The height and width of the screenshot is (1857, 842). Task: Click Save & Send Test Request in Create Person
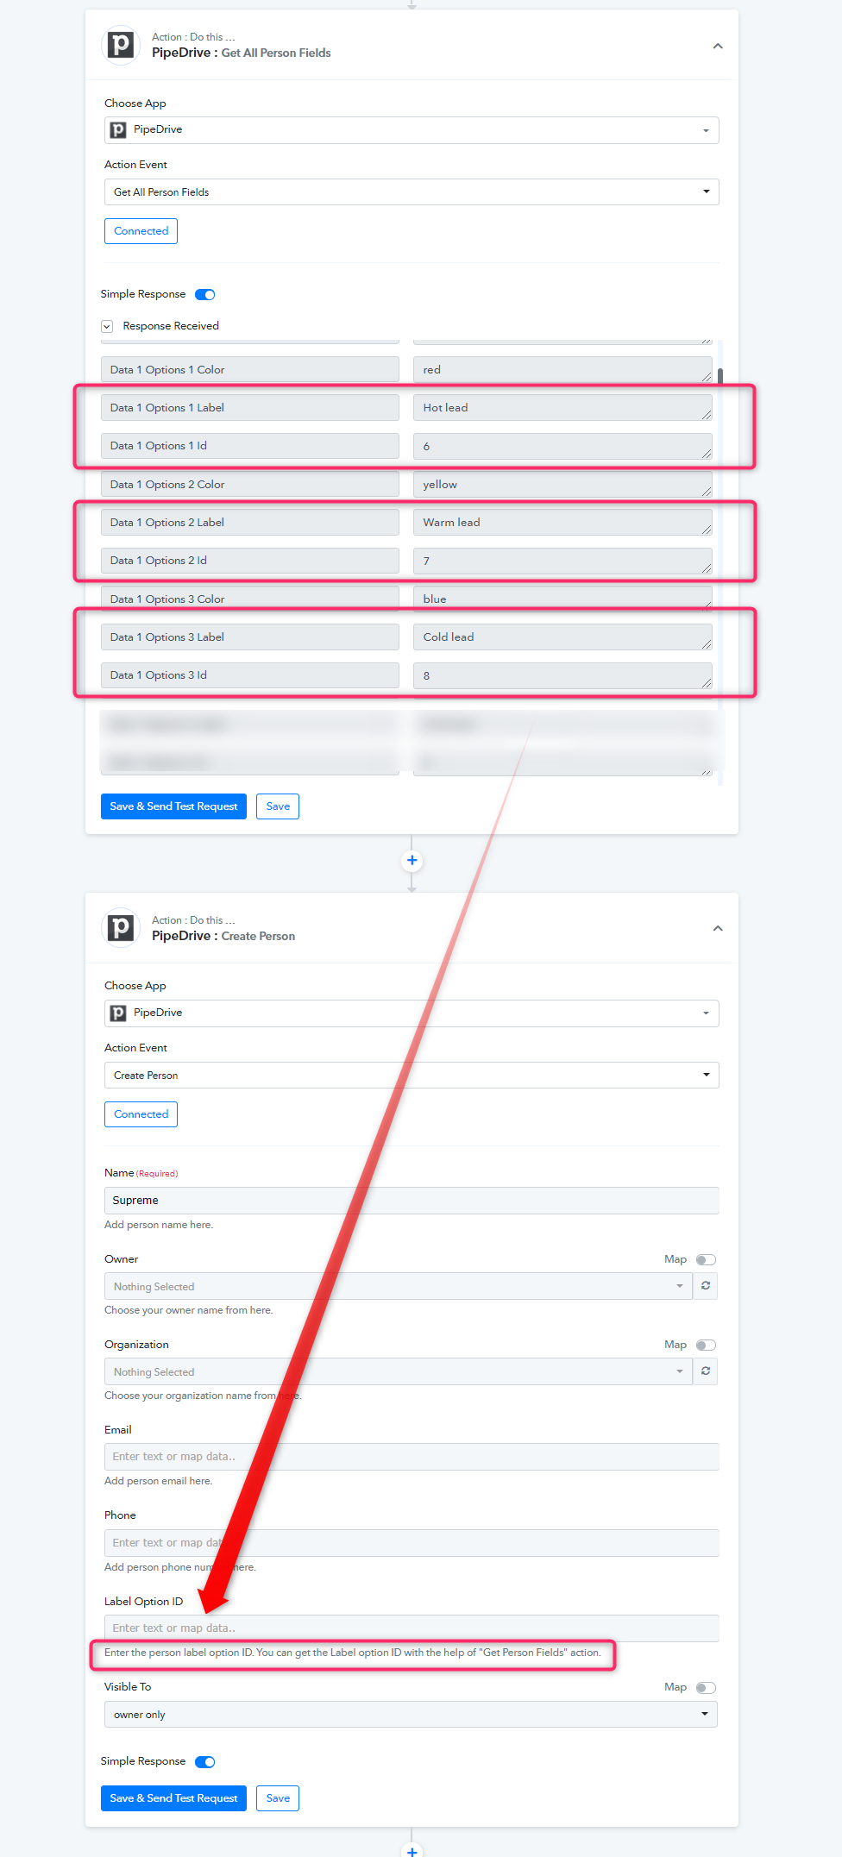173,1798
